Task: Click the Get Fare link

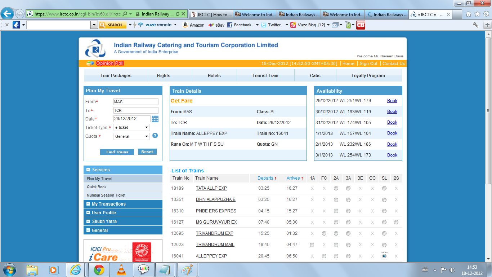Action: click(181, 101)
